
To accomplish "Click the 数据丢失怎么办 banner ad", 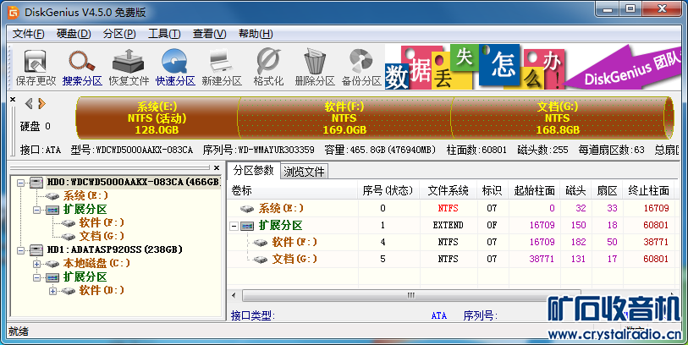I will point(532,67).
